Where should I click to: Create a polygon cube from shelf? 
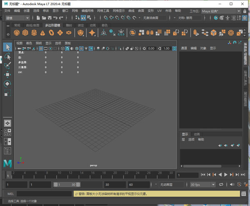25,33
